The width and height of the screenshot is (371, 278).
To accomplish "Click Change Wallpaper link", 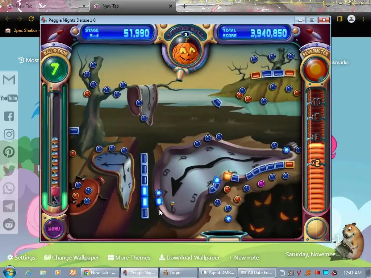I will coord(72,257).
